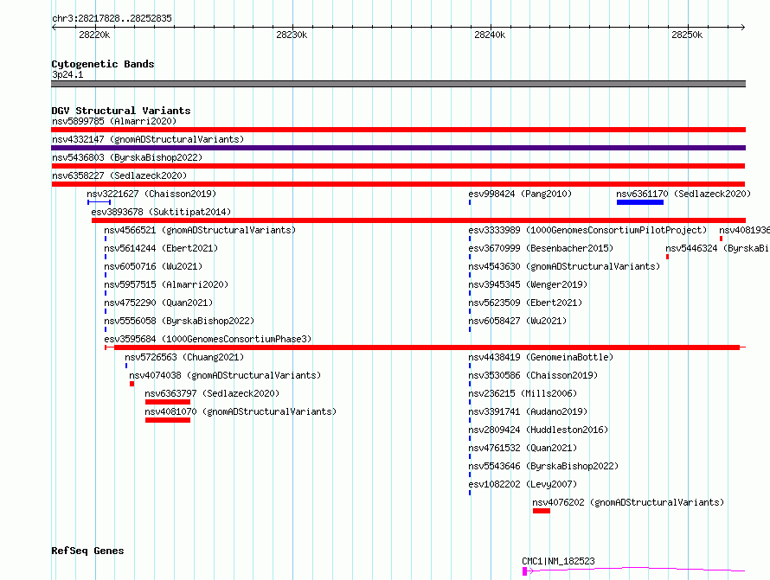Click the 28250k ruler position label
The height and width of the screenshot is (580, 770).
[x=687, y=35]
